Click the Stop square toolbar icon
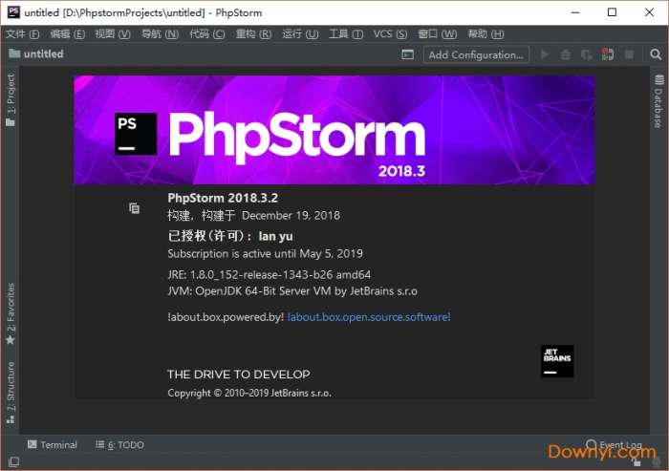The image size is (669, 471). click(629, 54)
